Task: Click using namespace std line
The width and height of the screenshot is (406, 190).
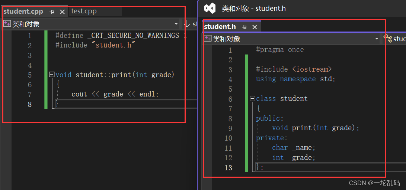Action: [296, 79]
